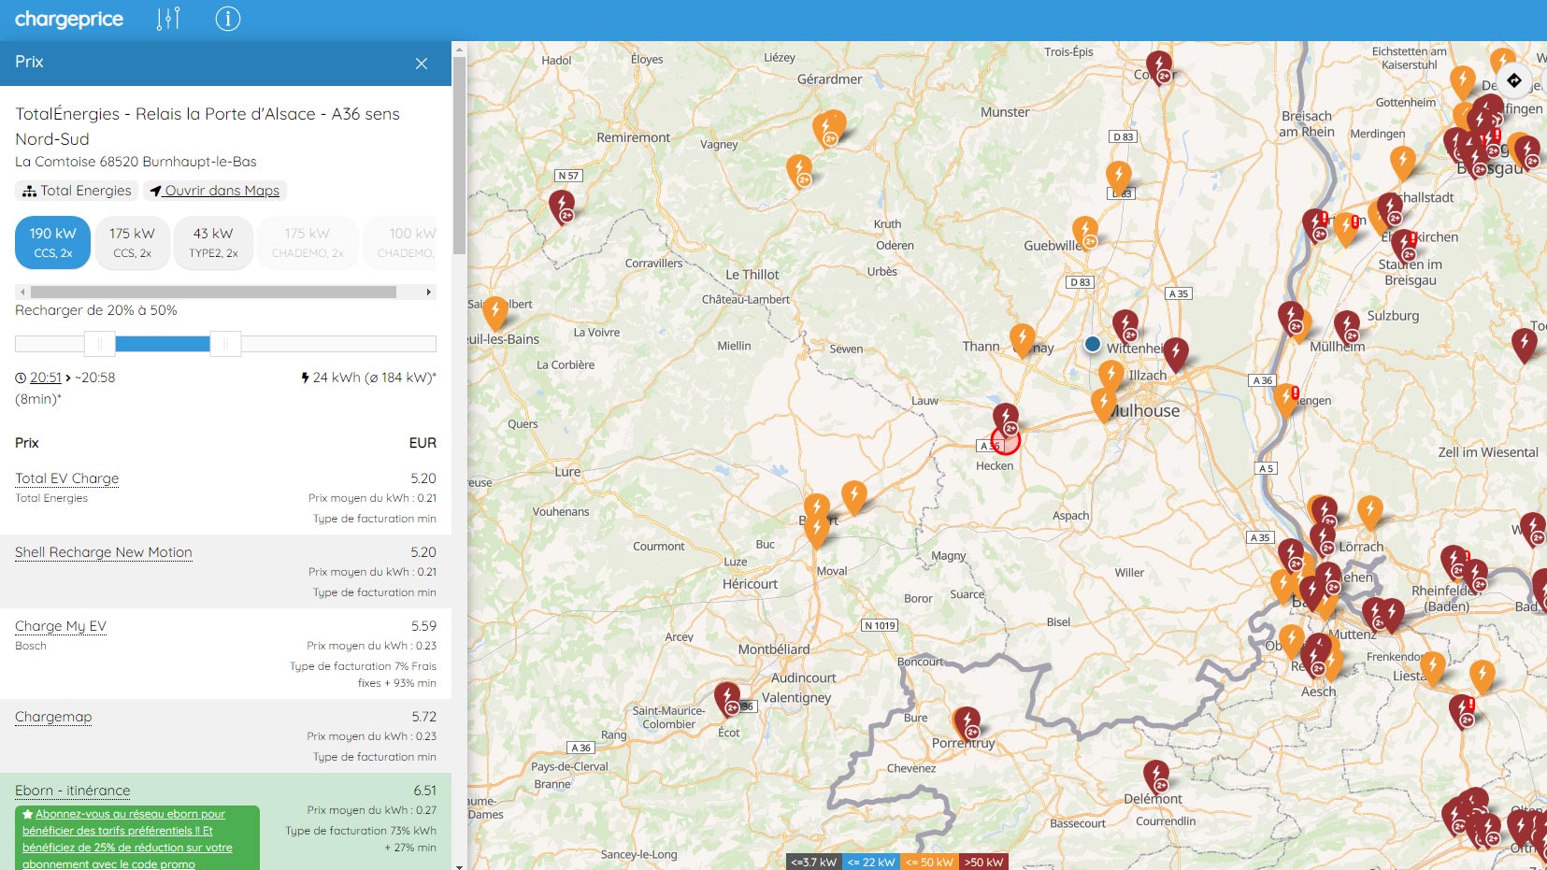
Task: Select the 175 kW CCS connector
Action: [x=132, y=242]
